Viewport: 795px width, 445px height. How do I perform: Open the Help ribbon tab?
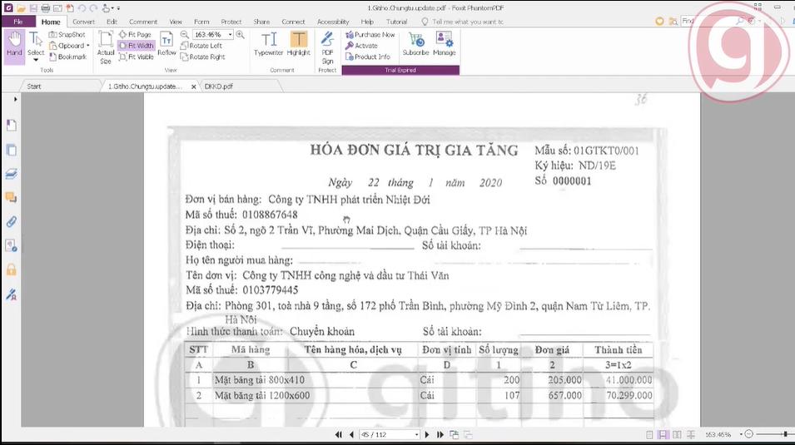[x=367, y=22]
